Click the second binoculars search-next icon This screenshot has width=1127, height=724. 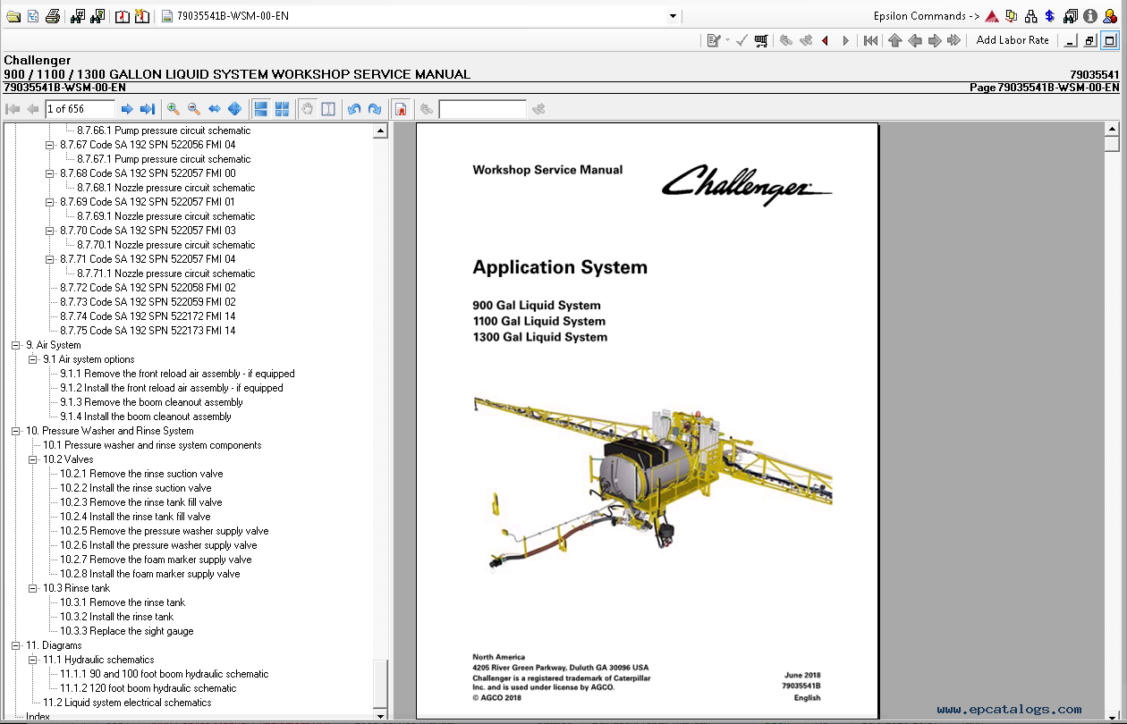(x=97, y=16)
